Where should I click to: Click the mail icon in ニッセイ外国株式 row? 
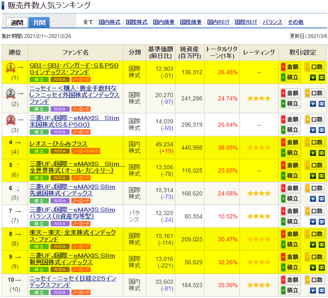click(321, 104)
